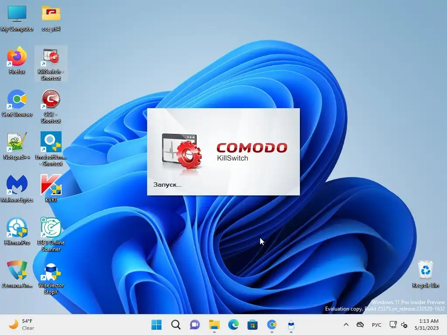
Task: Open the Windows Start menu
Action: click(x=156, y=325)
